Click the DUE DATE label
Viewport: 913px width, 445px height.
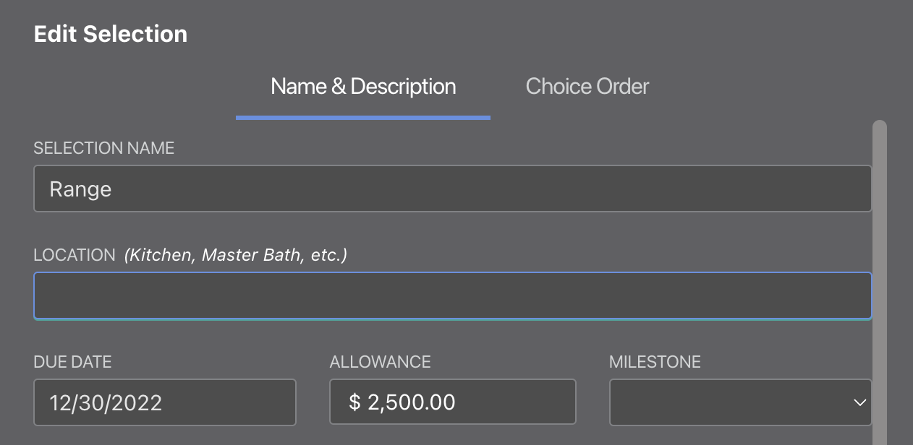pyautogui.click(x=72, y=362)
